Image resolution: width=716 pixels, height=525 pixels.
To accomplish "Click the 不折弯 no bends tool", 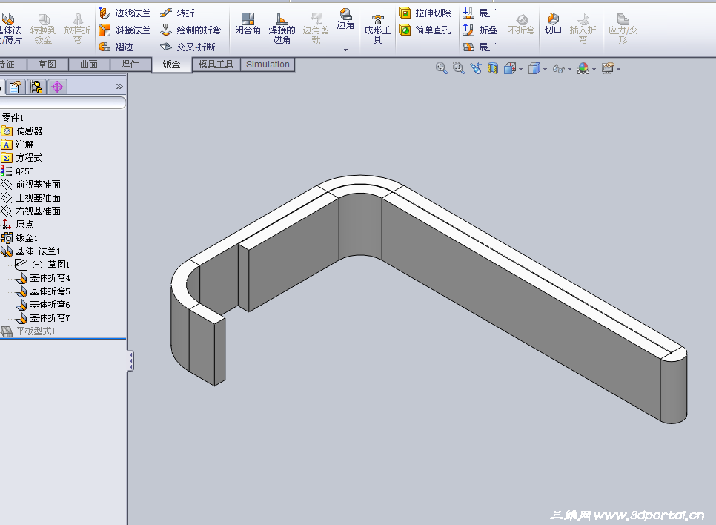I will pyautogui.click(x=521, y=24).
